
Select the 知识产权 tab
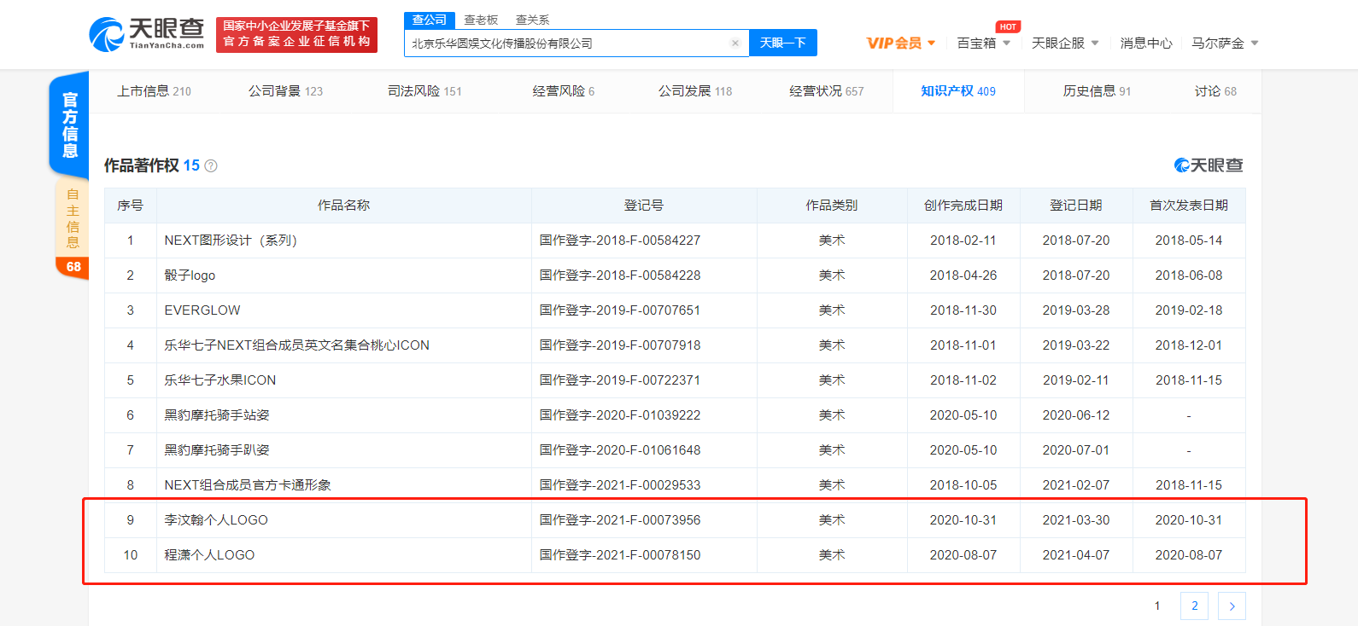(x=958, y=91)
